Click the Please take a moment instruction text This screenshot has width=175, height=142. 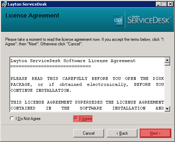84,42
